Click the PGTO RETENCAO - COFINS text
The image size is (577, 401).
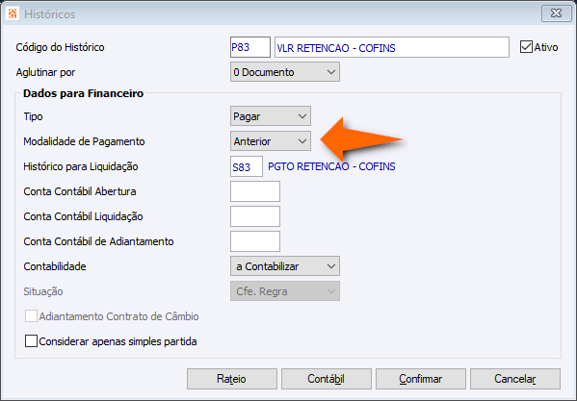click(331, 166)
